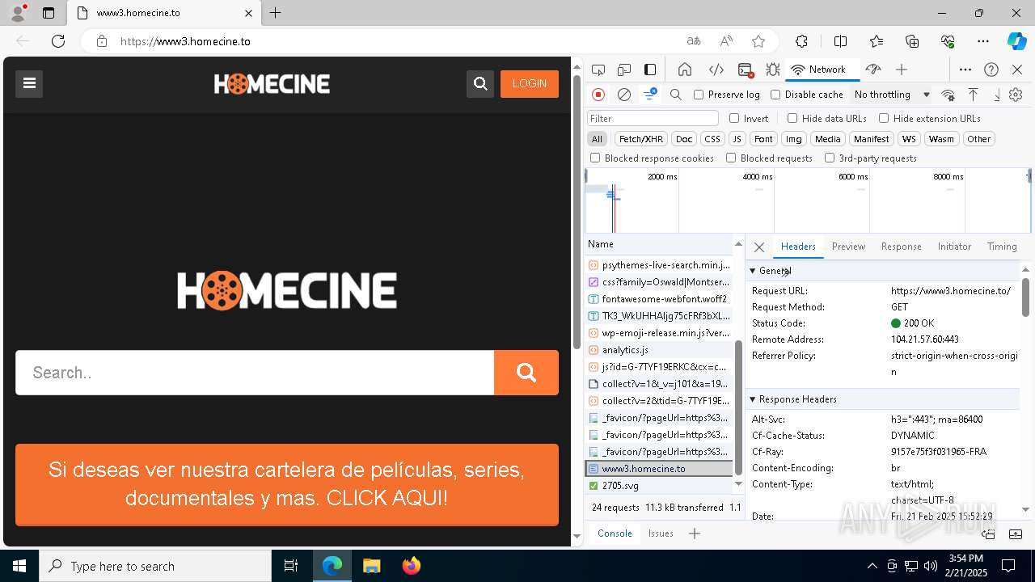Switch to the Timing tab
1035x582 pixels.
pos(1002,247)
